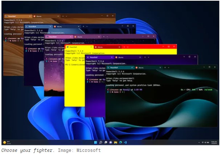Viewport: 220px width, 154px height.
Task: Maximize the wood-themed terminal window
Action: click(107, 16)
